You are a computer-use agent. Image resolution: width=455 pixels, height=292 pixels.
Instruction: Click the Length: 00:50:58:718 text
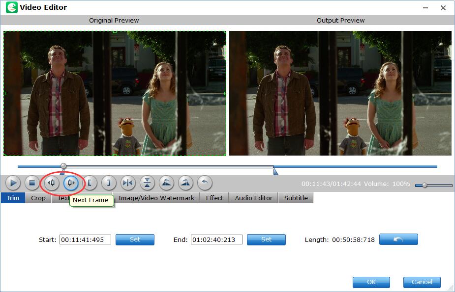click(x=339, y=239)
